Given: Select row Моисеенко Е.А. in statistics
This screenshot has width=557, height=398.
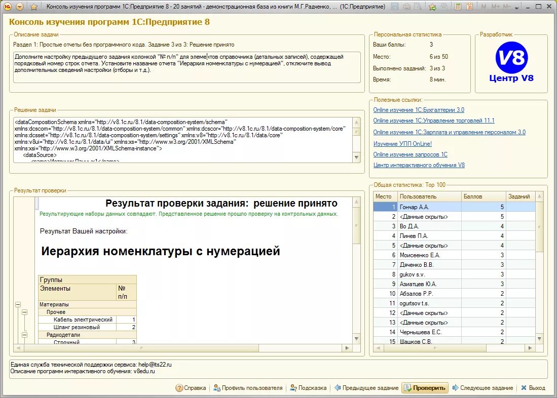Looking at the screenshot, I should coord(454,255).
